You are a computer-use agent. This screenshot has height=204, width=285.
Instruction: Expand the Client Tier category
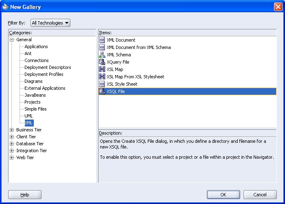click(x=12, y=137)
